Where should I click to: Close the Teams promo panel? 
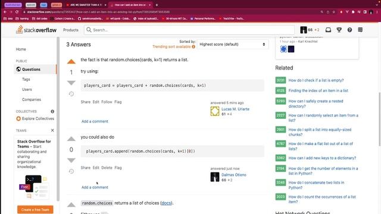click(52, 130)
